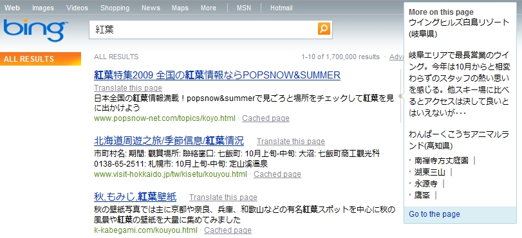This screenshot has width=522, height=238.
Task: Open the 秋,もみじ,紅葉壁紙 result title
Action: (x=135, y=197)
